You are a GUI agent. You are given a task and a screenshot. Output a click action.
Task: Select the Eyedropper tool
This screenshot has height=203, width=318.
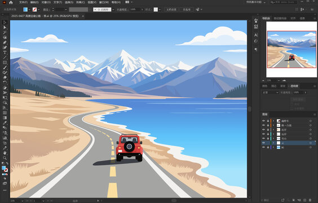(5, 123)
